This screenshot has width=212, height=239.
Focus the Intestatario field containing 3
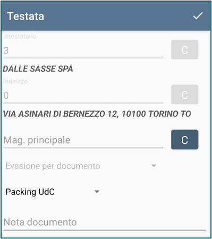(83, 50)
